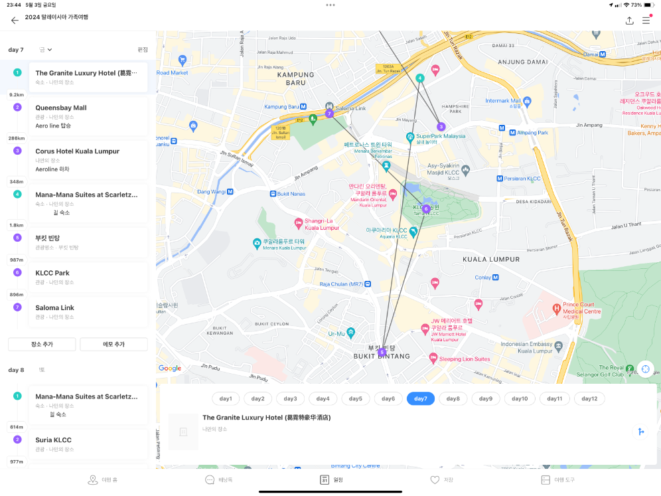
Task: Tap the Kampung Baru metro icon
Action: tap(303, 107)
